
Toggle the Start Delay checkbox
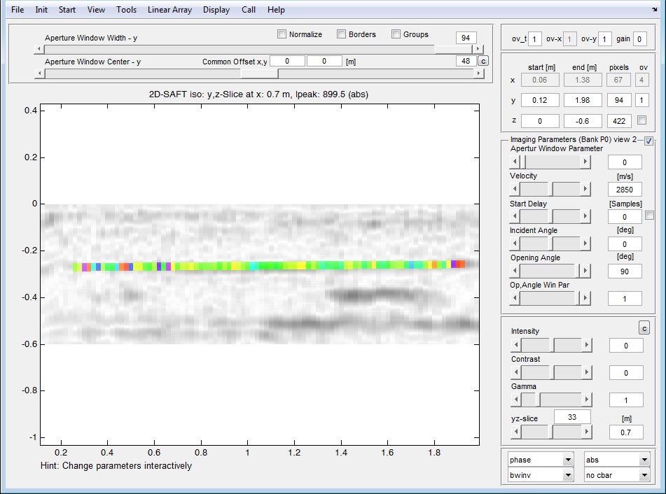[649, 216]
